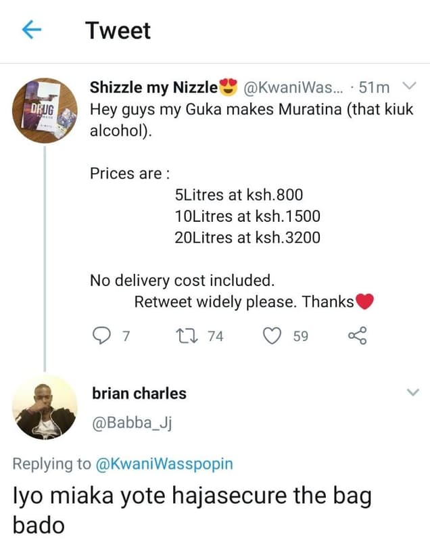Tap the reply speech bubble icon
The height and width of the screenshot is (541, 430).
101,335
